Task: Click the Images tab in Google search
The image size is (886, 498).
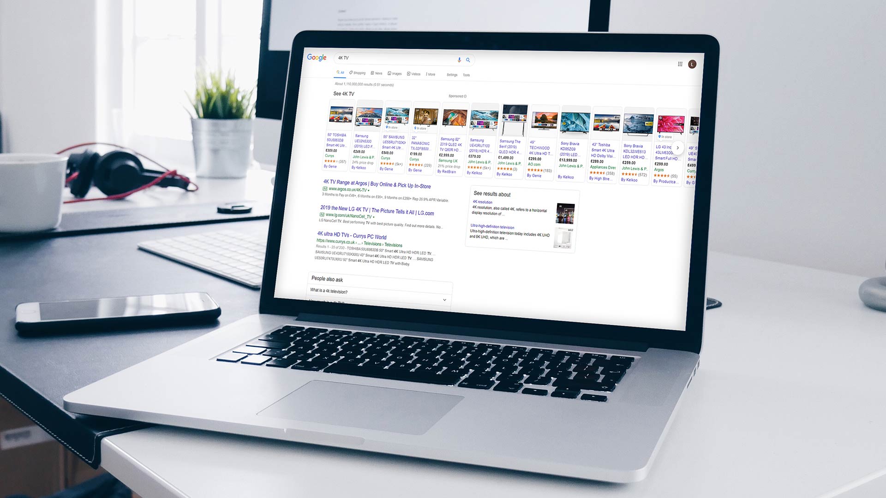Action: click(395, 74)
